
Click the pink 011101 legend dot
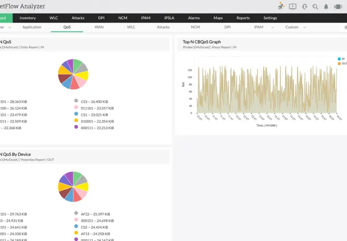pyautogui.click(x=76, y=107)
